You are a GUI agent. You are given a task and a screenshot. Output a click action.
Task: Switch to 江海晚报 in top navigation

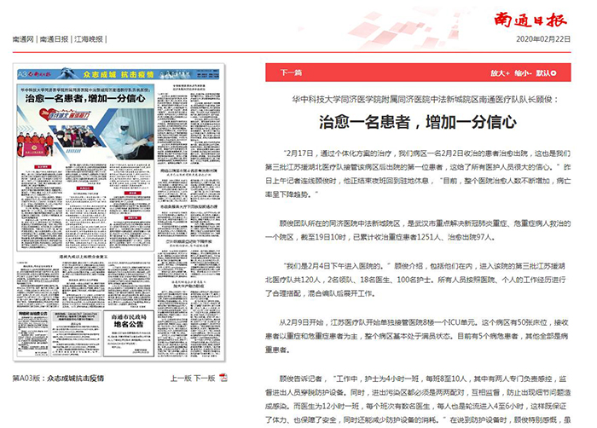pos(90,39)
